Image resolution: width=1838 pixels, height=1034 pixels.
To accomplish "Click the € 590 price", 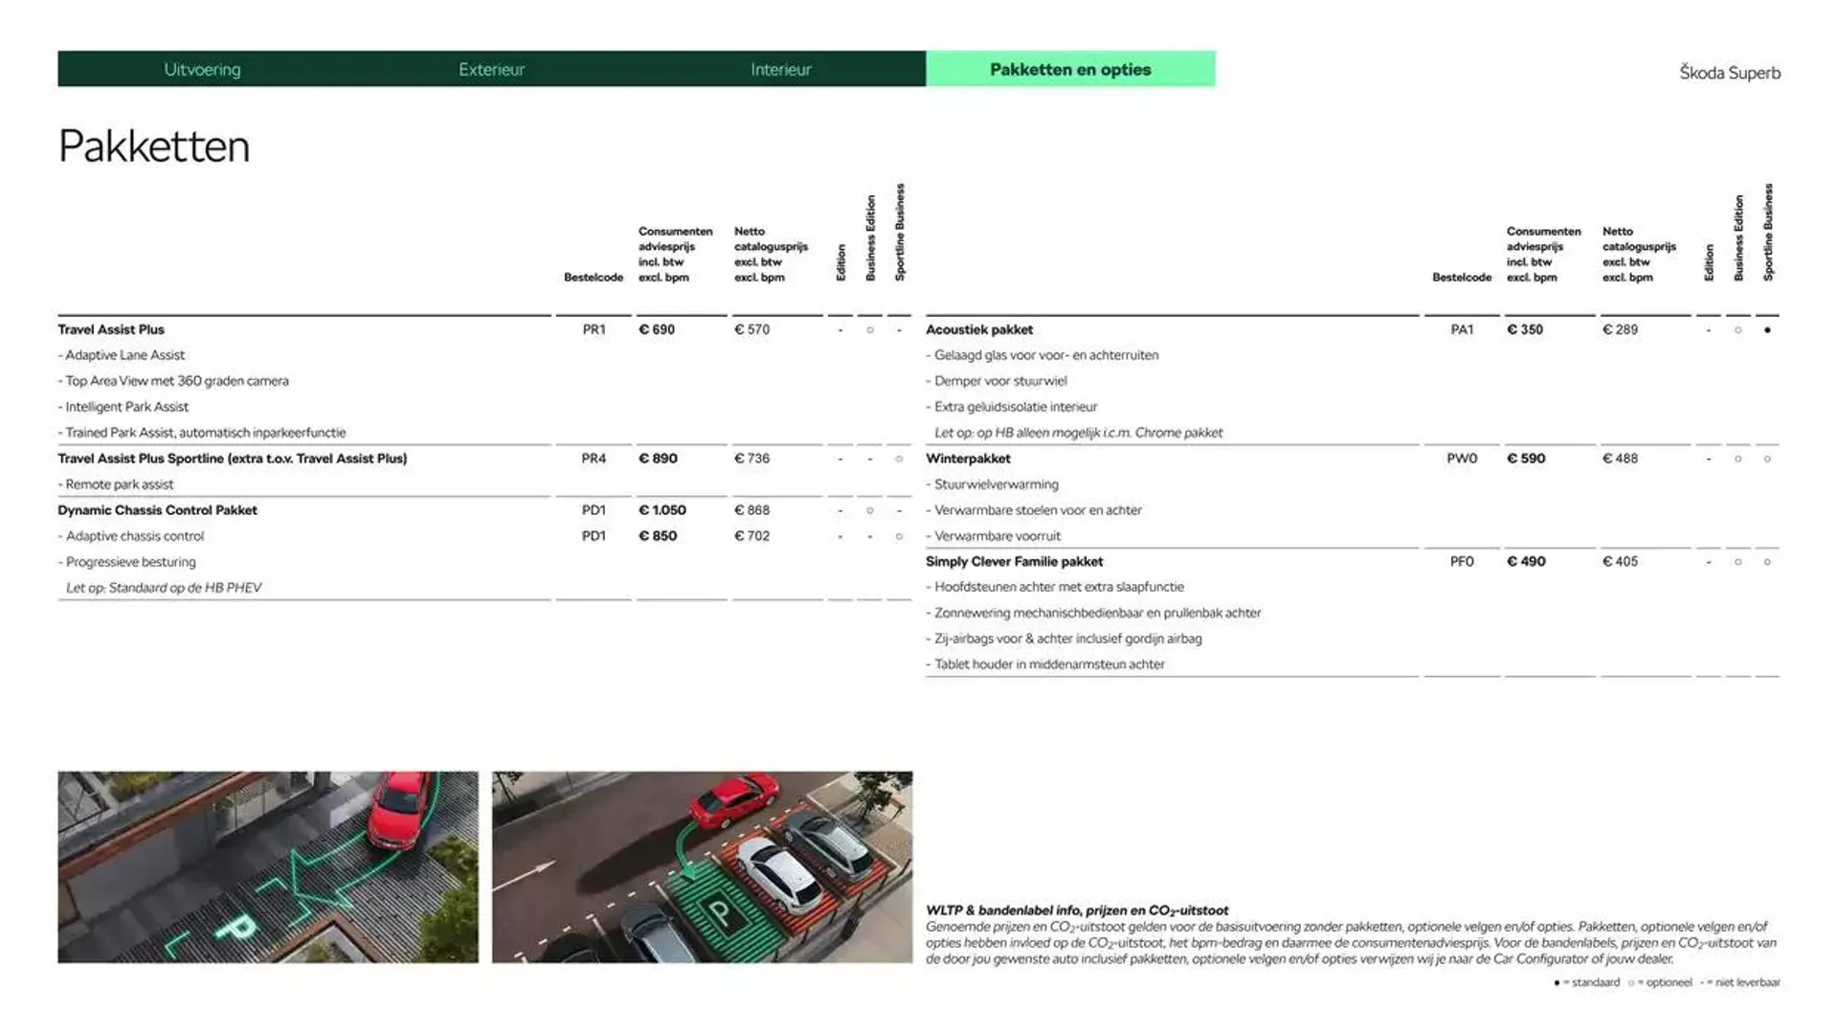I will 1526,459.
